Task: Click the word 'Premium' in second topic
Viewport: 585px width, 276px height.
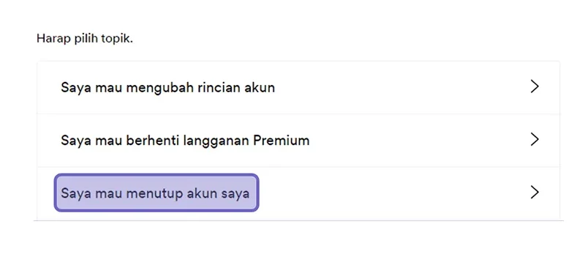Action: pos(281,141)
